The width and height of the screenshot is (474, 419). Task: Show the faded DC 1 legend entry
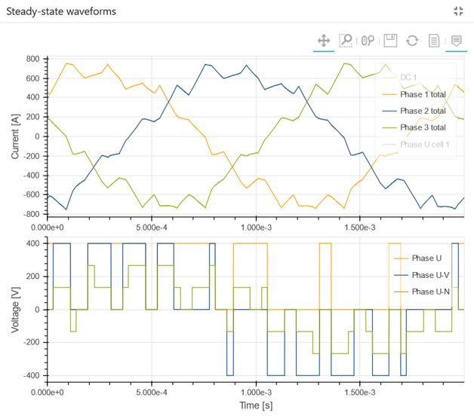409,78
